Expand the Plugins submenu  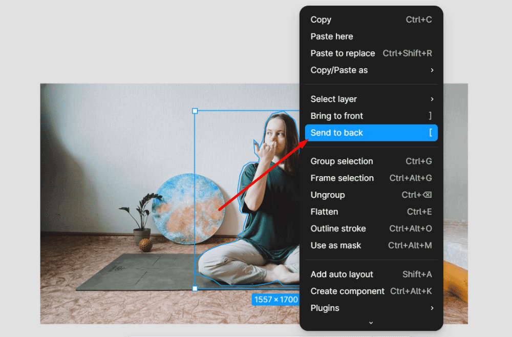371,308
